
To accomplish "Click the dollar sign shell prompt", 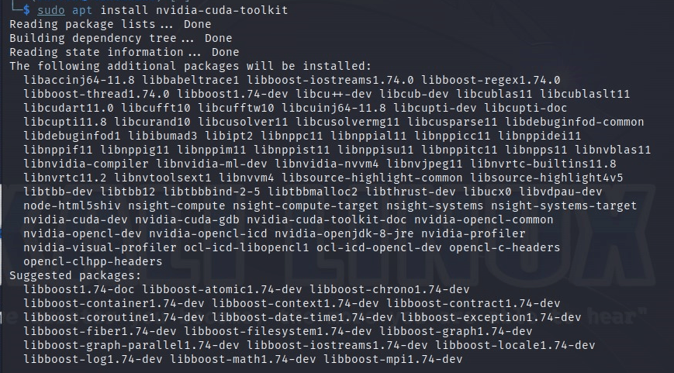I will point(27,11).
